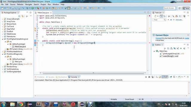Click the New file toolbar icon
191x107 pixels.
point(2,8)
